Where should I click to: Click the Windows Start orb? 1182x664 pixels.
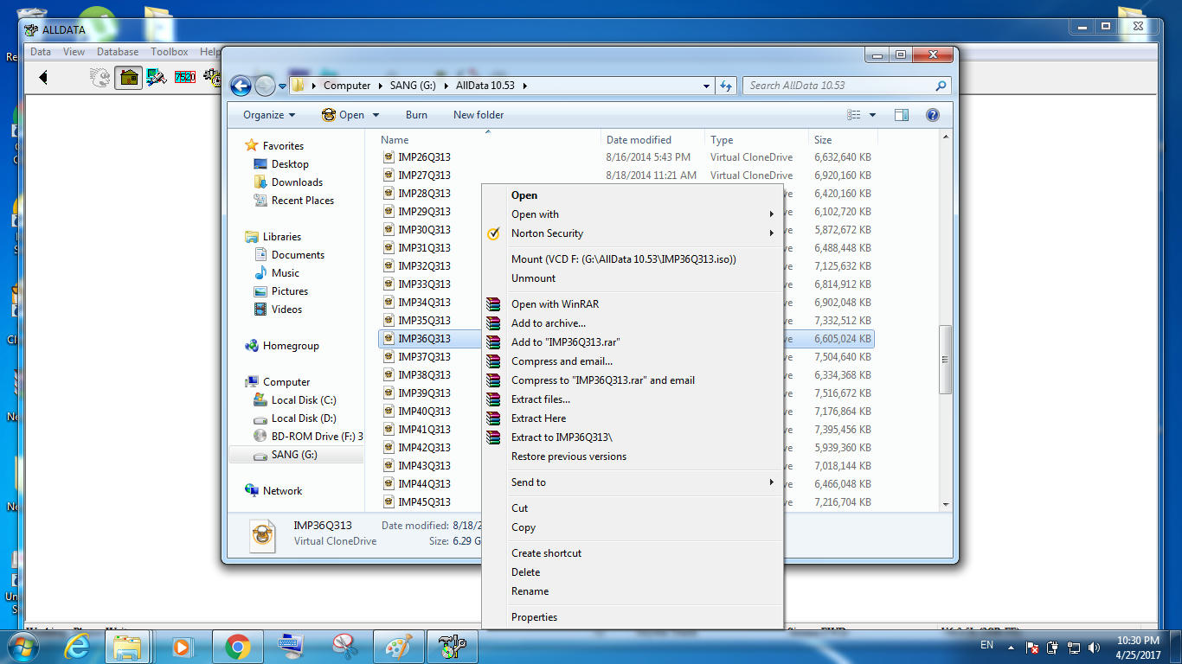click(x=22, y=646)
